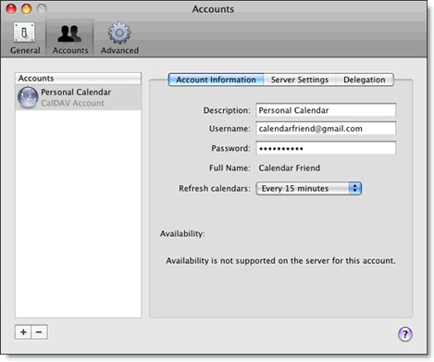This screenshot has height=362, width=434.
Task: Open the General preferences switch icon
Action: click(24, 32)
